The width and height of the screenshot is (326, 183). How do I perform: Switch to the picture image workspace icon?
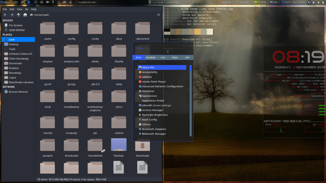(42, 2)
